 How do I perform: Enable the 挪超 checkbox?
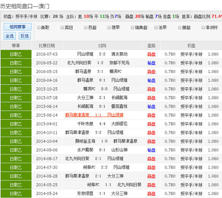pyautogui.click(x=180, y=28)
